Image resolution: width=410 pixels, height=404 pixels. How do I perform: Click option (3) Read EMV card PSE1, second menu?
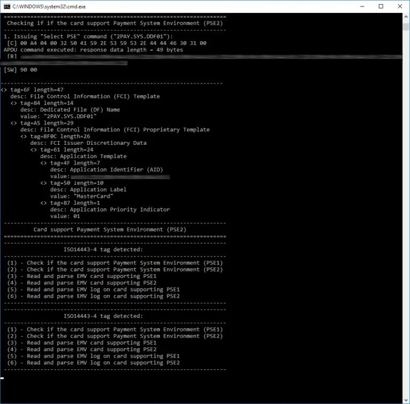(82, 343)
